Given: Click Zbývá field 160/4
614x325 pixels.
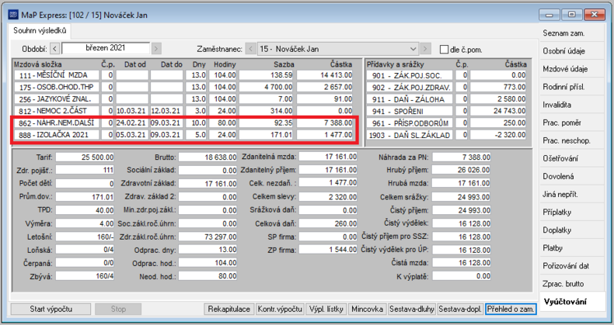Looking at the screenshot, I should coord(85,276).
